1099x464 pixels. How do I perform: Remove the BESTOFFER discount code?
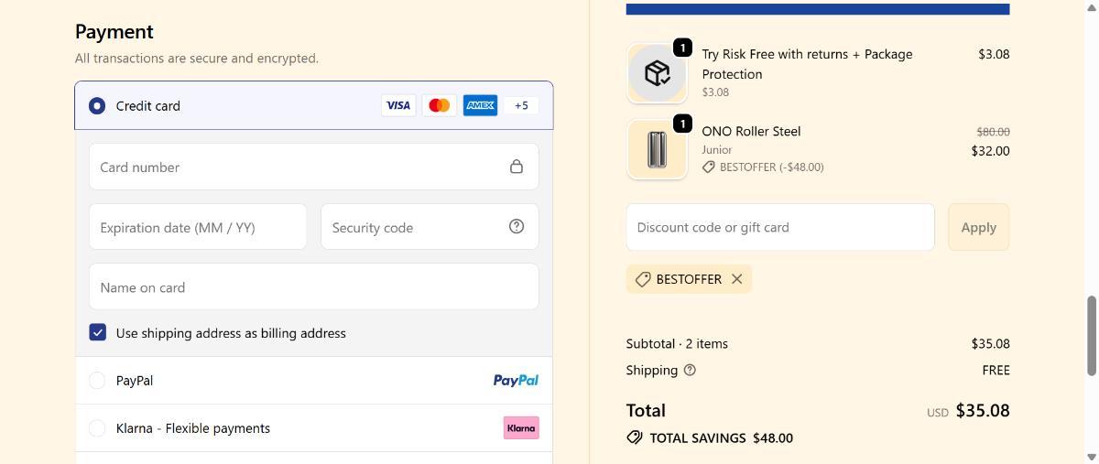[736, 279]
